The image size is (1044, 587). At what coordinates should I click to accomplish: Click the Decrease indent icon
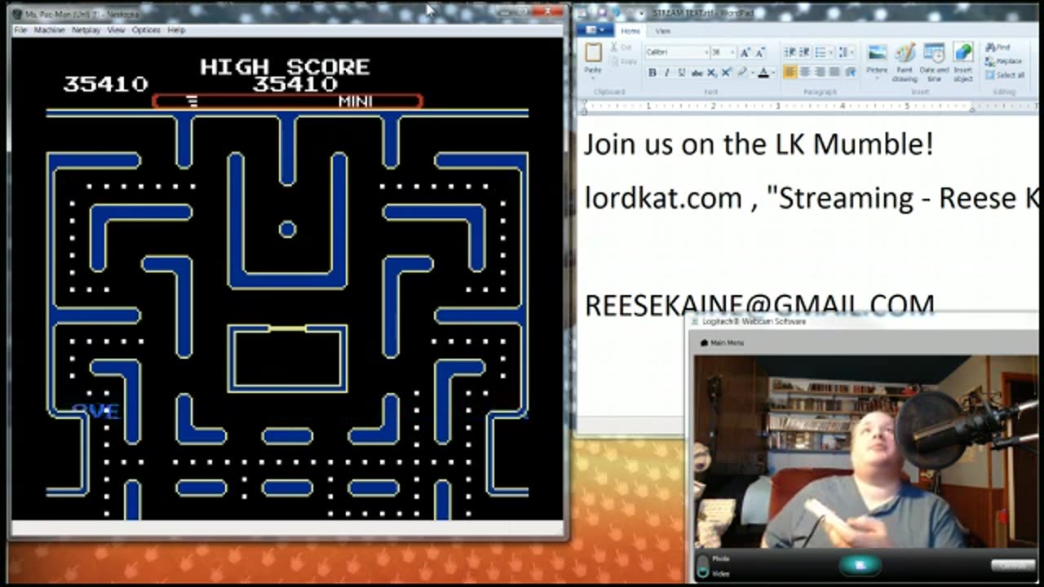pos(790,52)
